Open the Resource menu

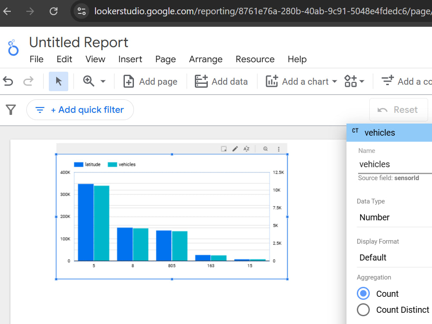coord(255,59)
